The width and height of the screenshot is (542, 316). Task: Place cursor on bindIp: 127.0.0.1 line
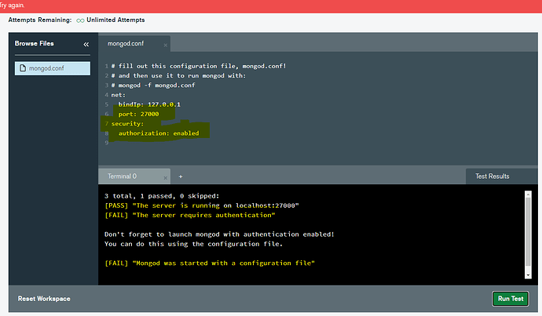[x=149, y=104]
